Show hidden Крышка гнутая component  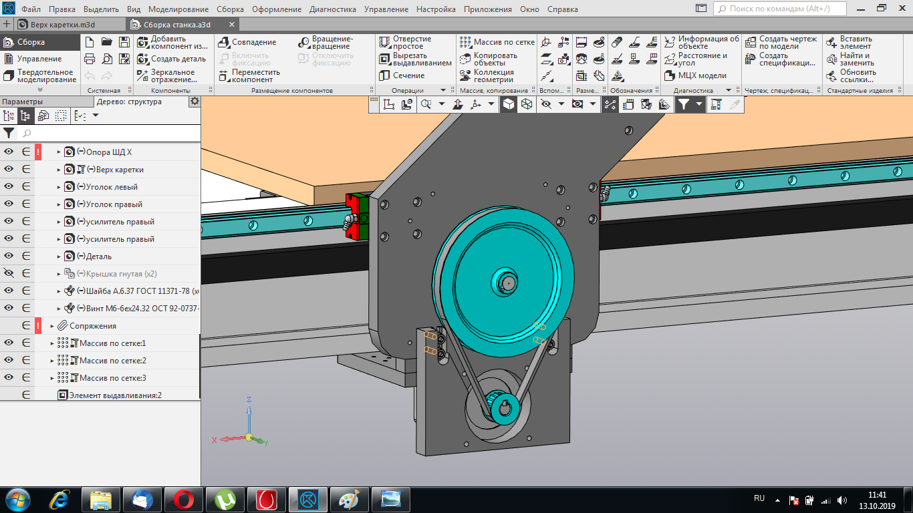(9, 273)
